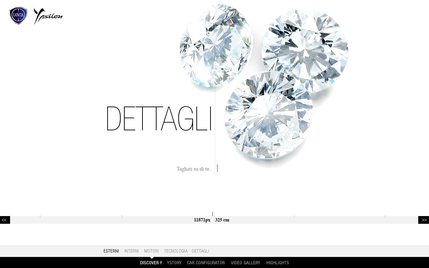The width and height of the screenshot is (429, 268).
Task: Open the Car Configurator link
Action: click(206, 263)
